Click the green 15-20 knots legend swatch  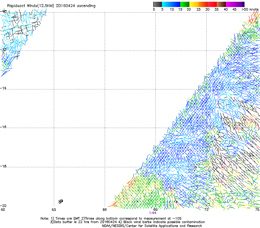(185, 4)
